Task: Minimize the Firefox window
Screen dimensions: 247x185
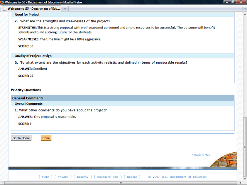Action: [x=227, y=2]
